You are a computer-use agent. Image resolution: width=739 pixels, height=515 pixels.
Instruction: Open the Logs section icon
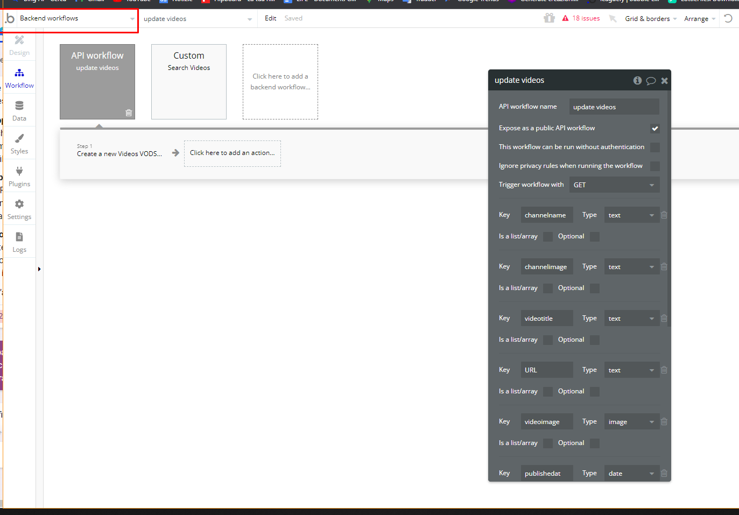[19, 242]
